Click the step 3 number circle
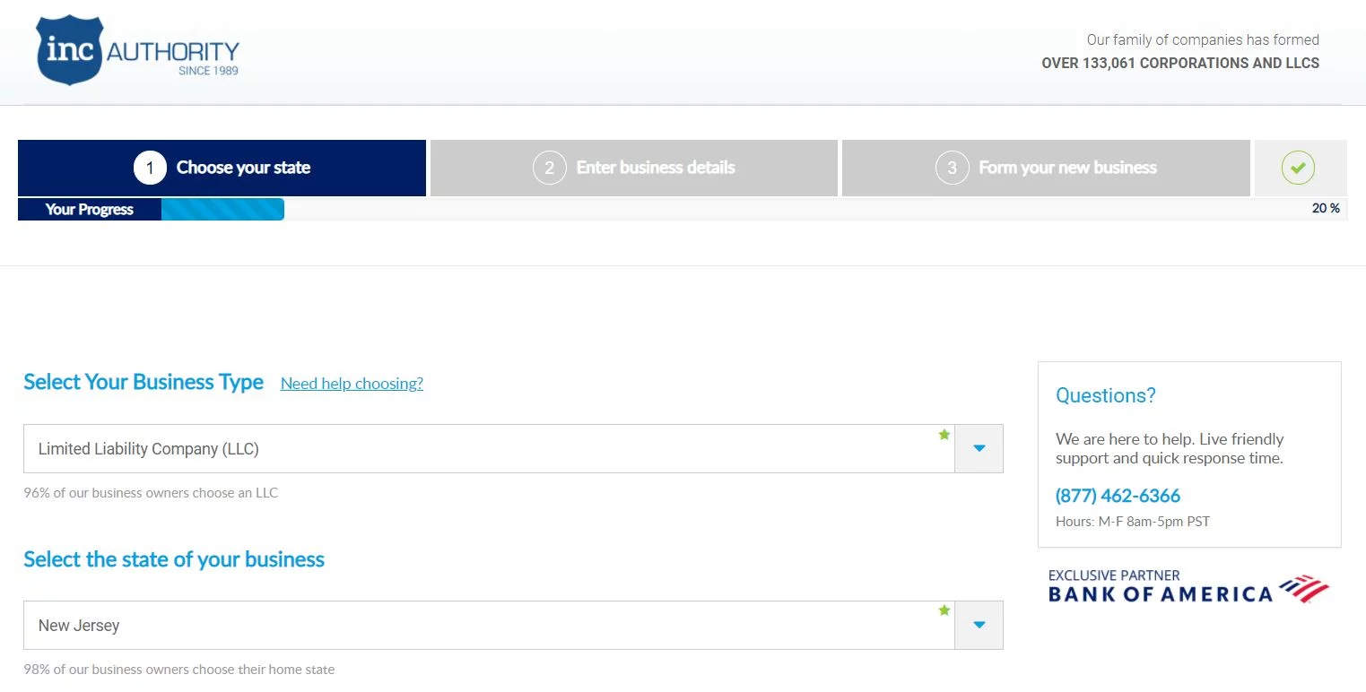 tap(952, 168)
